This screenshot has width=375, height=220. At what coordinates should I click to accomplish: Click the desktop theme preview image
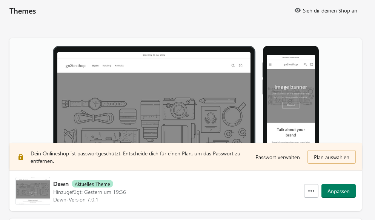pyautogui.click(x=154, y=95)
